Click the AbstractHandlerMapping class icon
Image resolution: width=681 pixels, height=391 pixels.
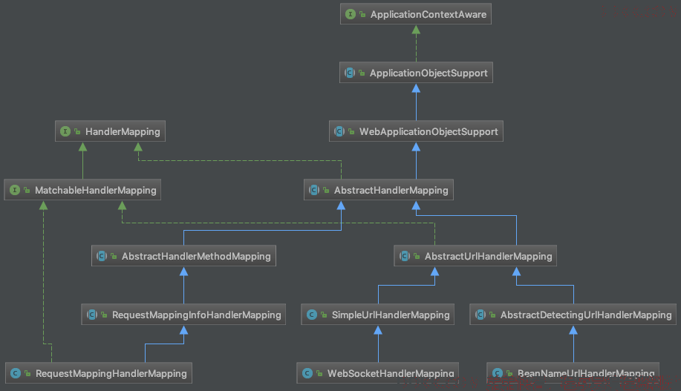[x=314, y=190]
